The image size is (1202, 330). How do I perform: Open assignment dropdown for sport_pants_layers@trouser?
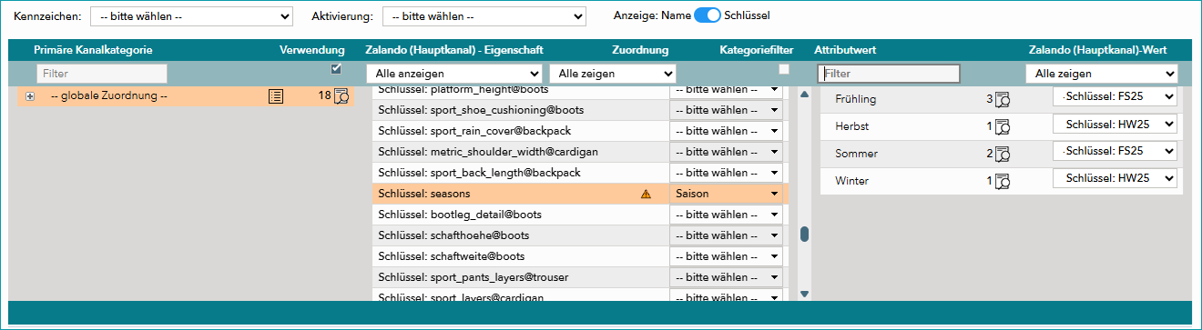[x=727, y=277]
